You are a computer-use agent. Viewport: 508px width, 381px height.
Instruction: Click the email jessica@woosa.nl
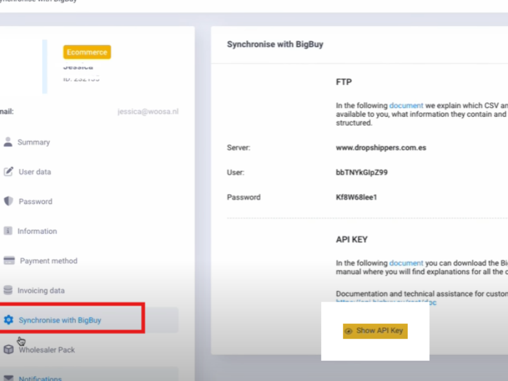click(148, 112)
